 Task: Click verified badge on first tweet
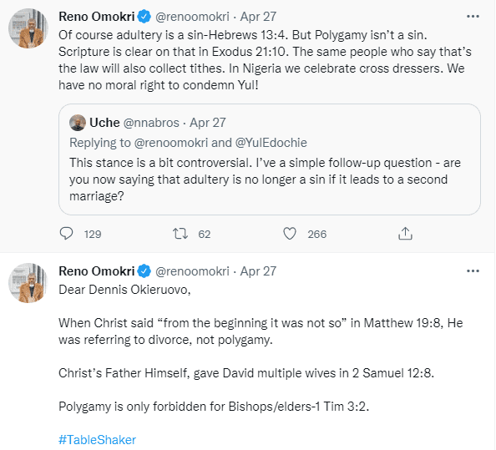coord(144,17)
